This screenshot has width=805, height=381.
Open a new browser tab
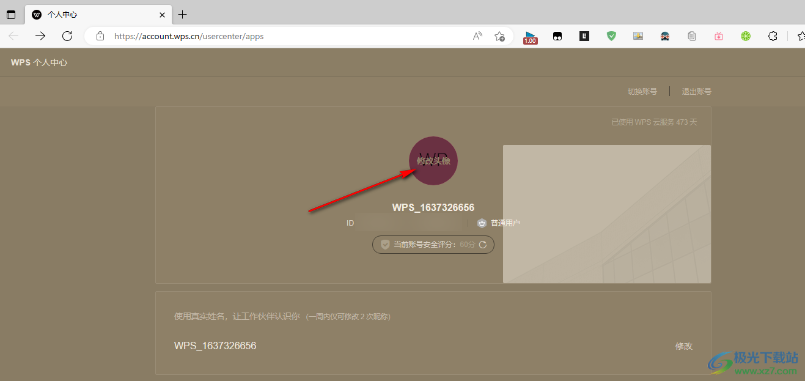coord(182,15)
